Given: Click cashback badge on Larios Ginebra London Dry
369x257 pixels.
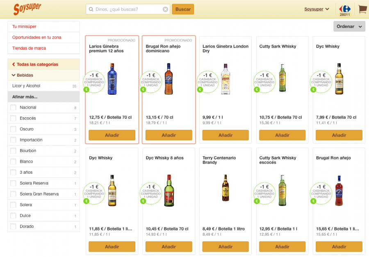Looking at the screenshot, I should (207, 82).
